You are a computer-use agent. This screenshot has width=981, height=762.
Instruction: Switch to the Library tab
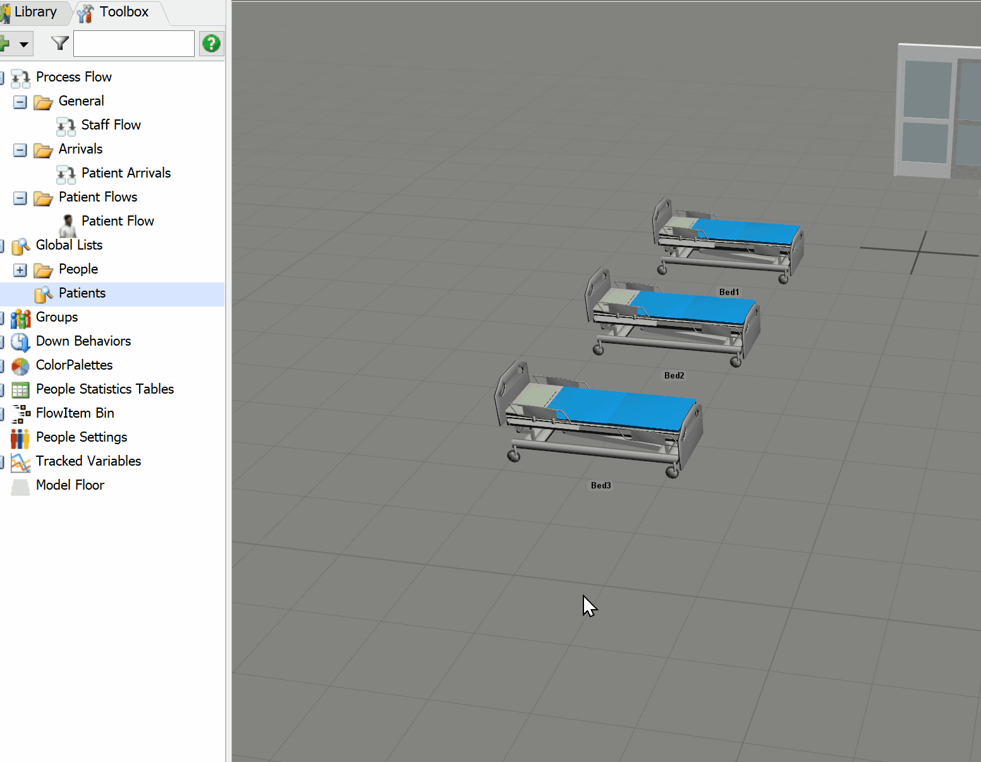point(35,11)
